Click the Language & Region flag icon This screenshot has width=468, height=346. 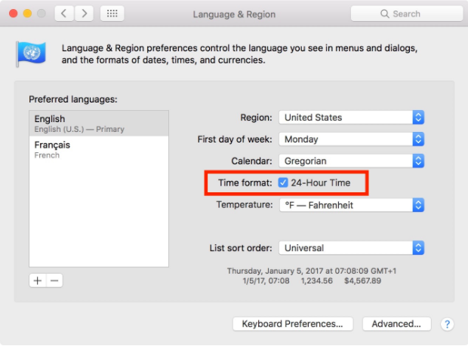32,54
